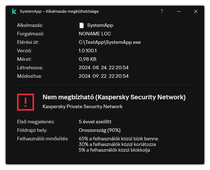The width and height of the screenshot is (210, 170).
Task: Click the 65% users trust rating line
Action: pyautogui.click(x=118, y=139)
